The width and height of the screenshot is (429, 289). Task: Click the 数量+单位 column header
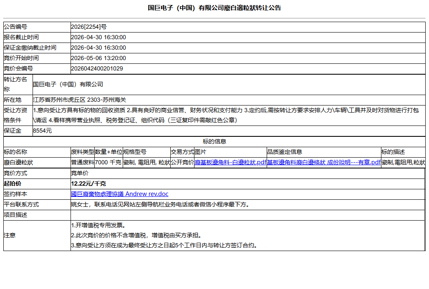[x=109, y=152]
